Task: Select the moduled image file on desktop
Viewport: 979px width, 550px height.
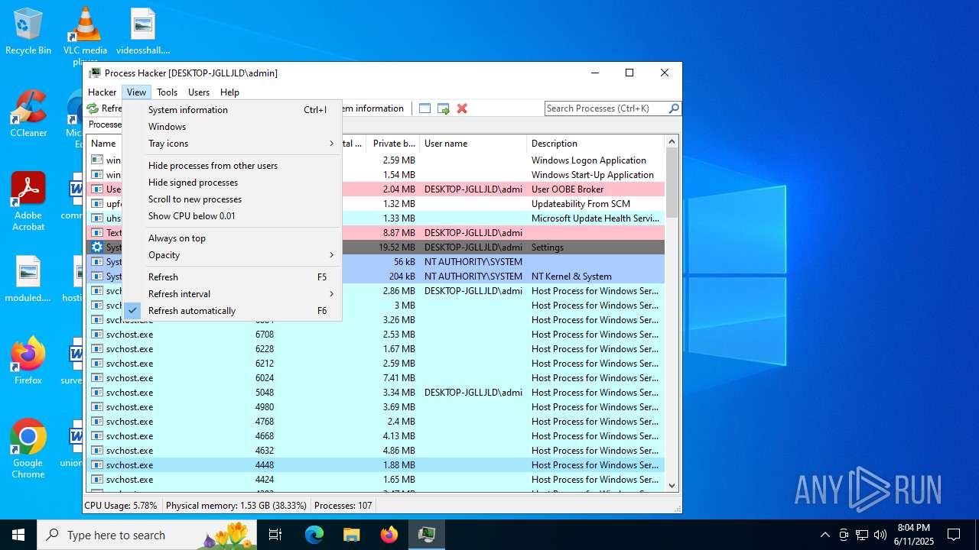Action: (x=28, y=279)
